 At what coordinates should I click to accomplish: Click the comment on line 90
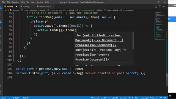[x=62, y=13]
